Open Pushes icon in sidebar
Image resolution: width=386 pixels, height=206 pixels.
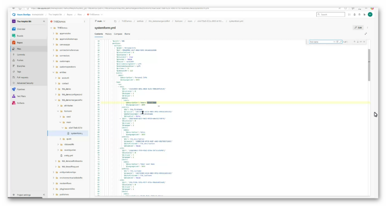[x=14, y=60]
